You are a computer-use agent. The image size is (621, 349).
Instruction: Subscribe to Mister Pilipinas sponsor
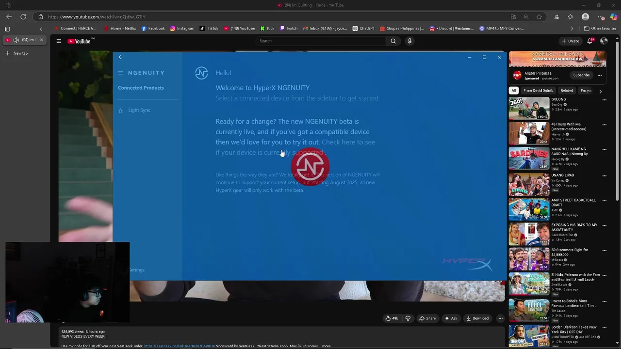(x=581, y=75)
